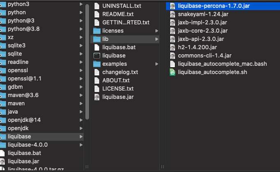Click the left column resize handle at bottom
Viewport: 280px width, 172px height.
(87, 167)
